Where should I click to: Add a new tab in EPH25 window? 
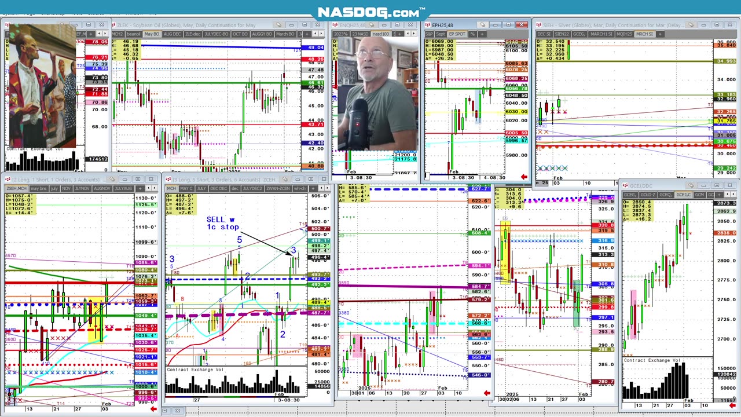point(482,34)
